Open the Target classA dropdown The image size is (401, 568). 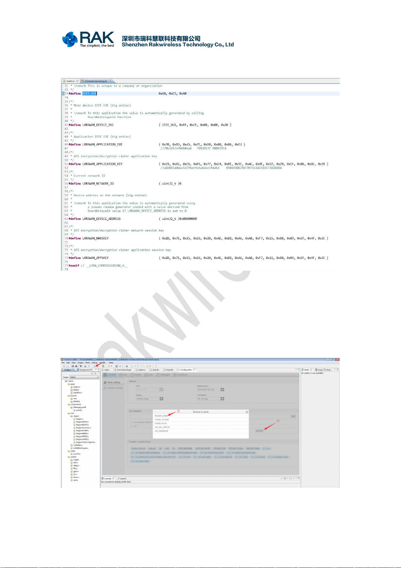click(84, 377)
